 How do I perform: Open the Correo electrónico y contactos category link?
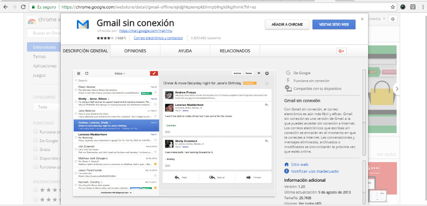click(x=158, y=38)
